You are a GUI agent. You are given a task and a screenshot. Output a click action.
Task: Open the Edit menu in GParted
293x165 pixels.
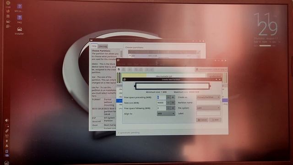tap(130, 64)
